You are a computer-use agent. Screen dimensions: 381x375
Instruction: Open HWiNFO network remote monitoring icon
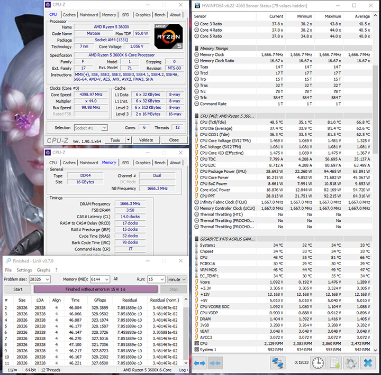(x=277, y=363)
